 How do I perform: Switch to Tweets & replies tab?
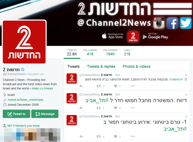pyautogui.click(x=101, y=66)
